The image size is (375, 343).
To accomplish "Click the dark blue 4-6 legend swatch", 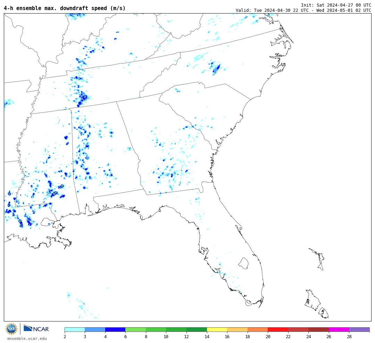I will coord(115,329).
